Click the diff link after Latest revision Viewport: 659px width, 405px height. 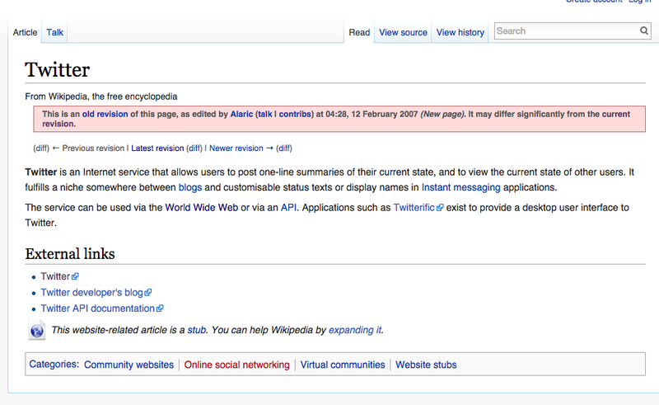tap(194, 148)
